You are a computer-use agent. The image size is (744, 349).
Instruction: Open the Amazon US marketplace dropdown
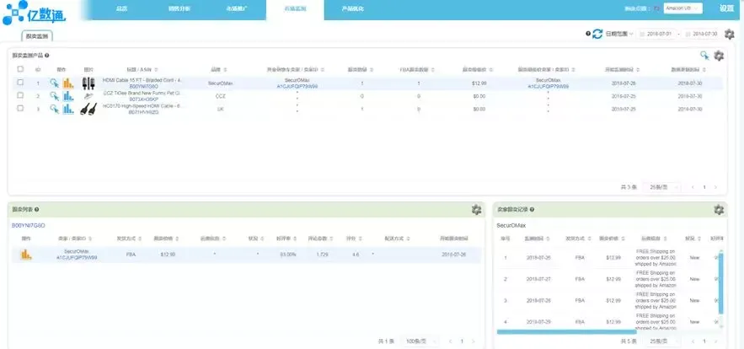point(682,8)
